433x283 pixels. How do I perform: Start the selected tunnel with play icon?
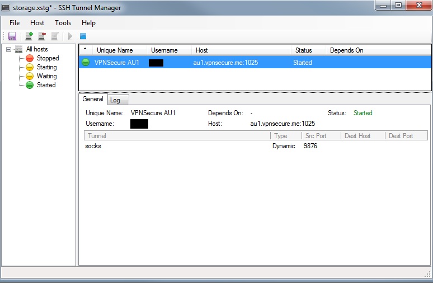[70, 36]
